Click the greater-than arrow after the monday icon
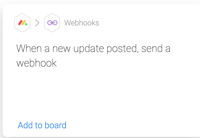Viewport: 200px width, 138px height. [x=37, y=23]
